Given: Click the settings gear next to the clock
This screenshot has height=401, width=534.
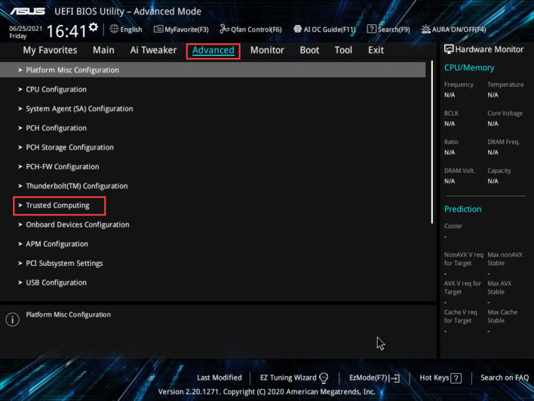Looking at the screenshot, I should (x=94, y=26).
